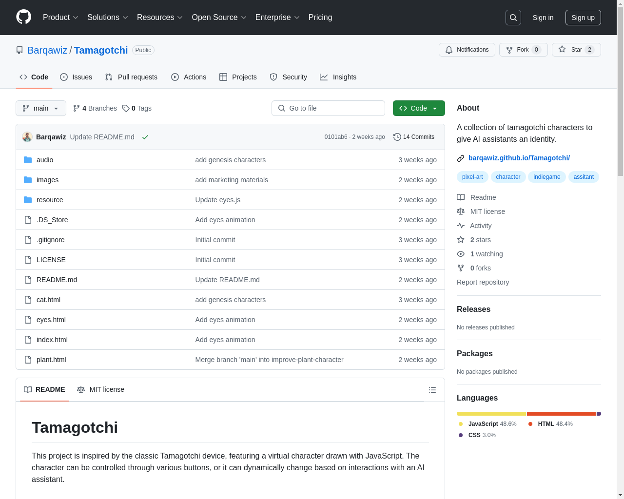
Task: Select the audio folder icon
Action: click(x=28, y=160)
